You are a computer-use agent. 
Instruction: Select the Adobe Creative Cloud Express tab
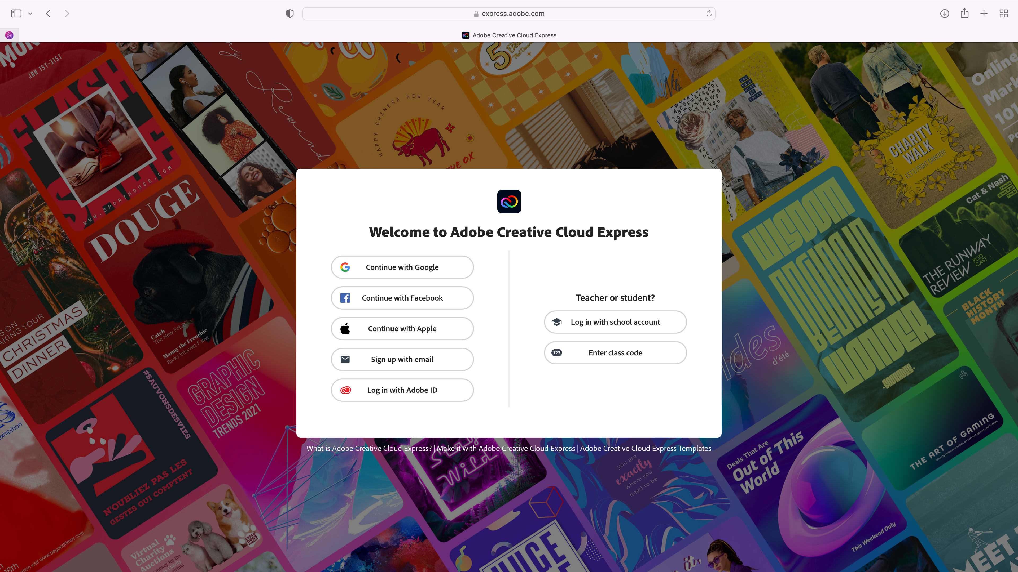click(x=509, y=35)
